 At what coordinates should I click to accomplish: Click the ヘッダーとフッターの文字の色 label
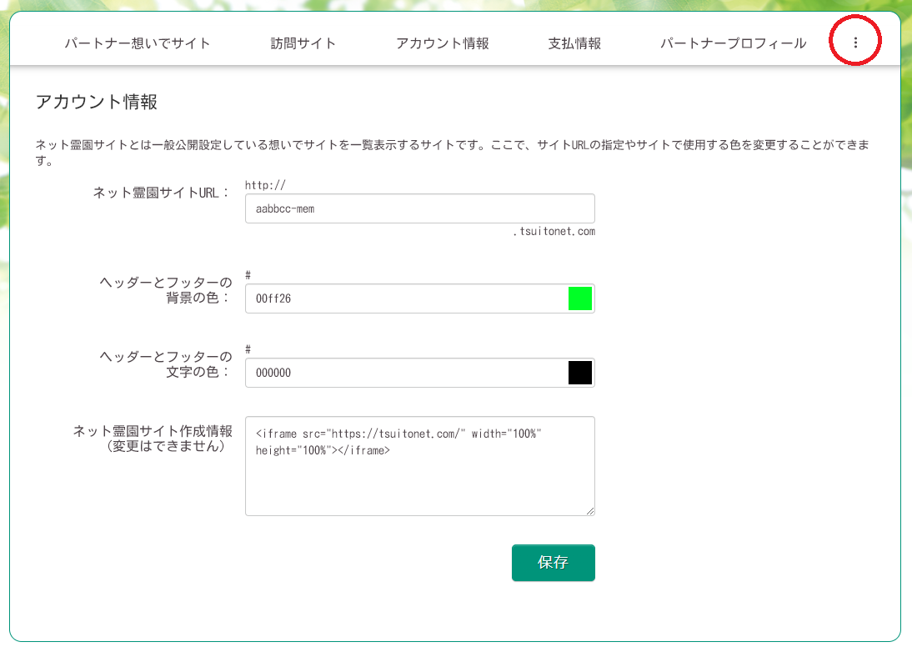click(165, 364)
